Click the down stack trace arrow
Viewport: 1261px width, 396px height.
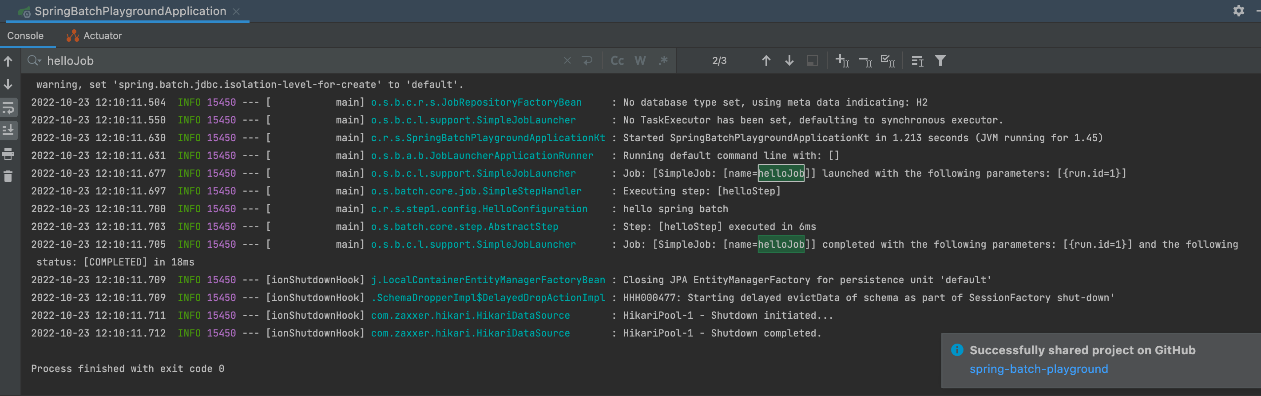(8, 84)
